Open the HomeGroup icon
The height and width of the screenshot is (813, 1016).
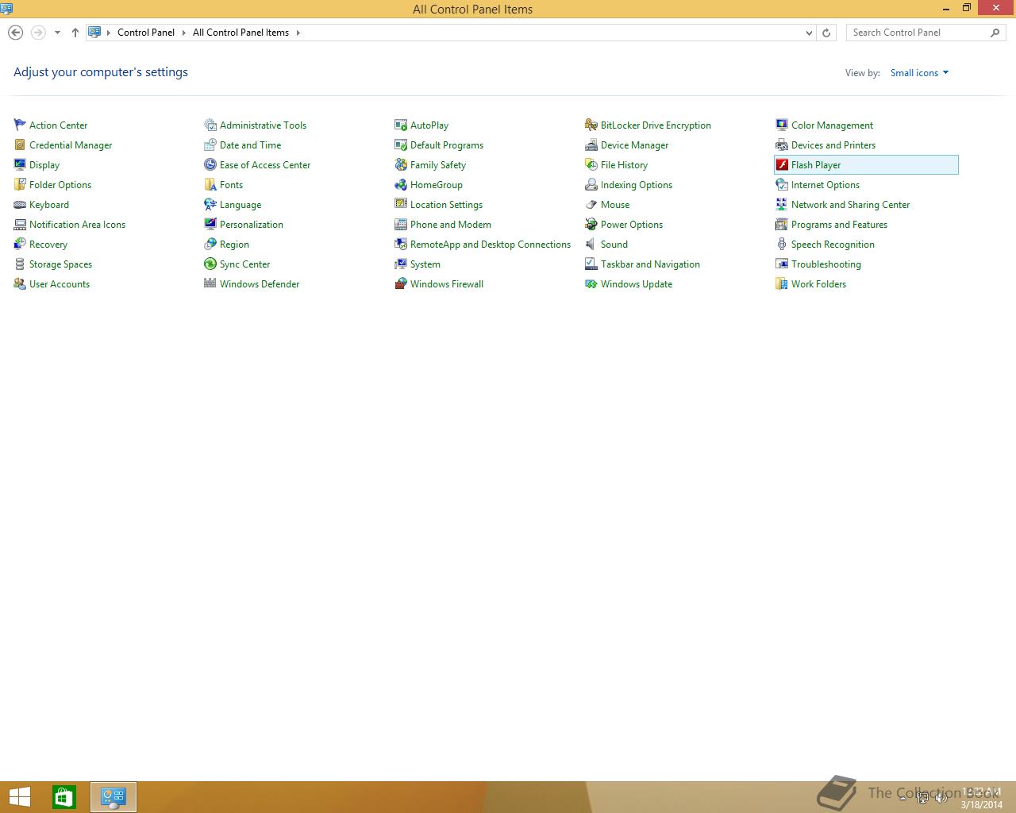(x=401, y=184)
